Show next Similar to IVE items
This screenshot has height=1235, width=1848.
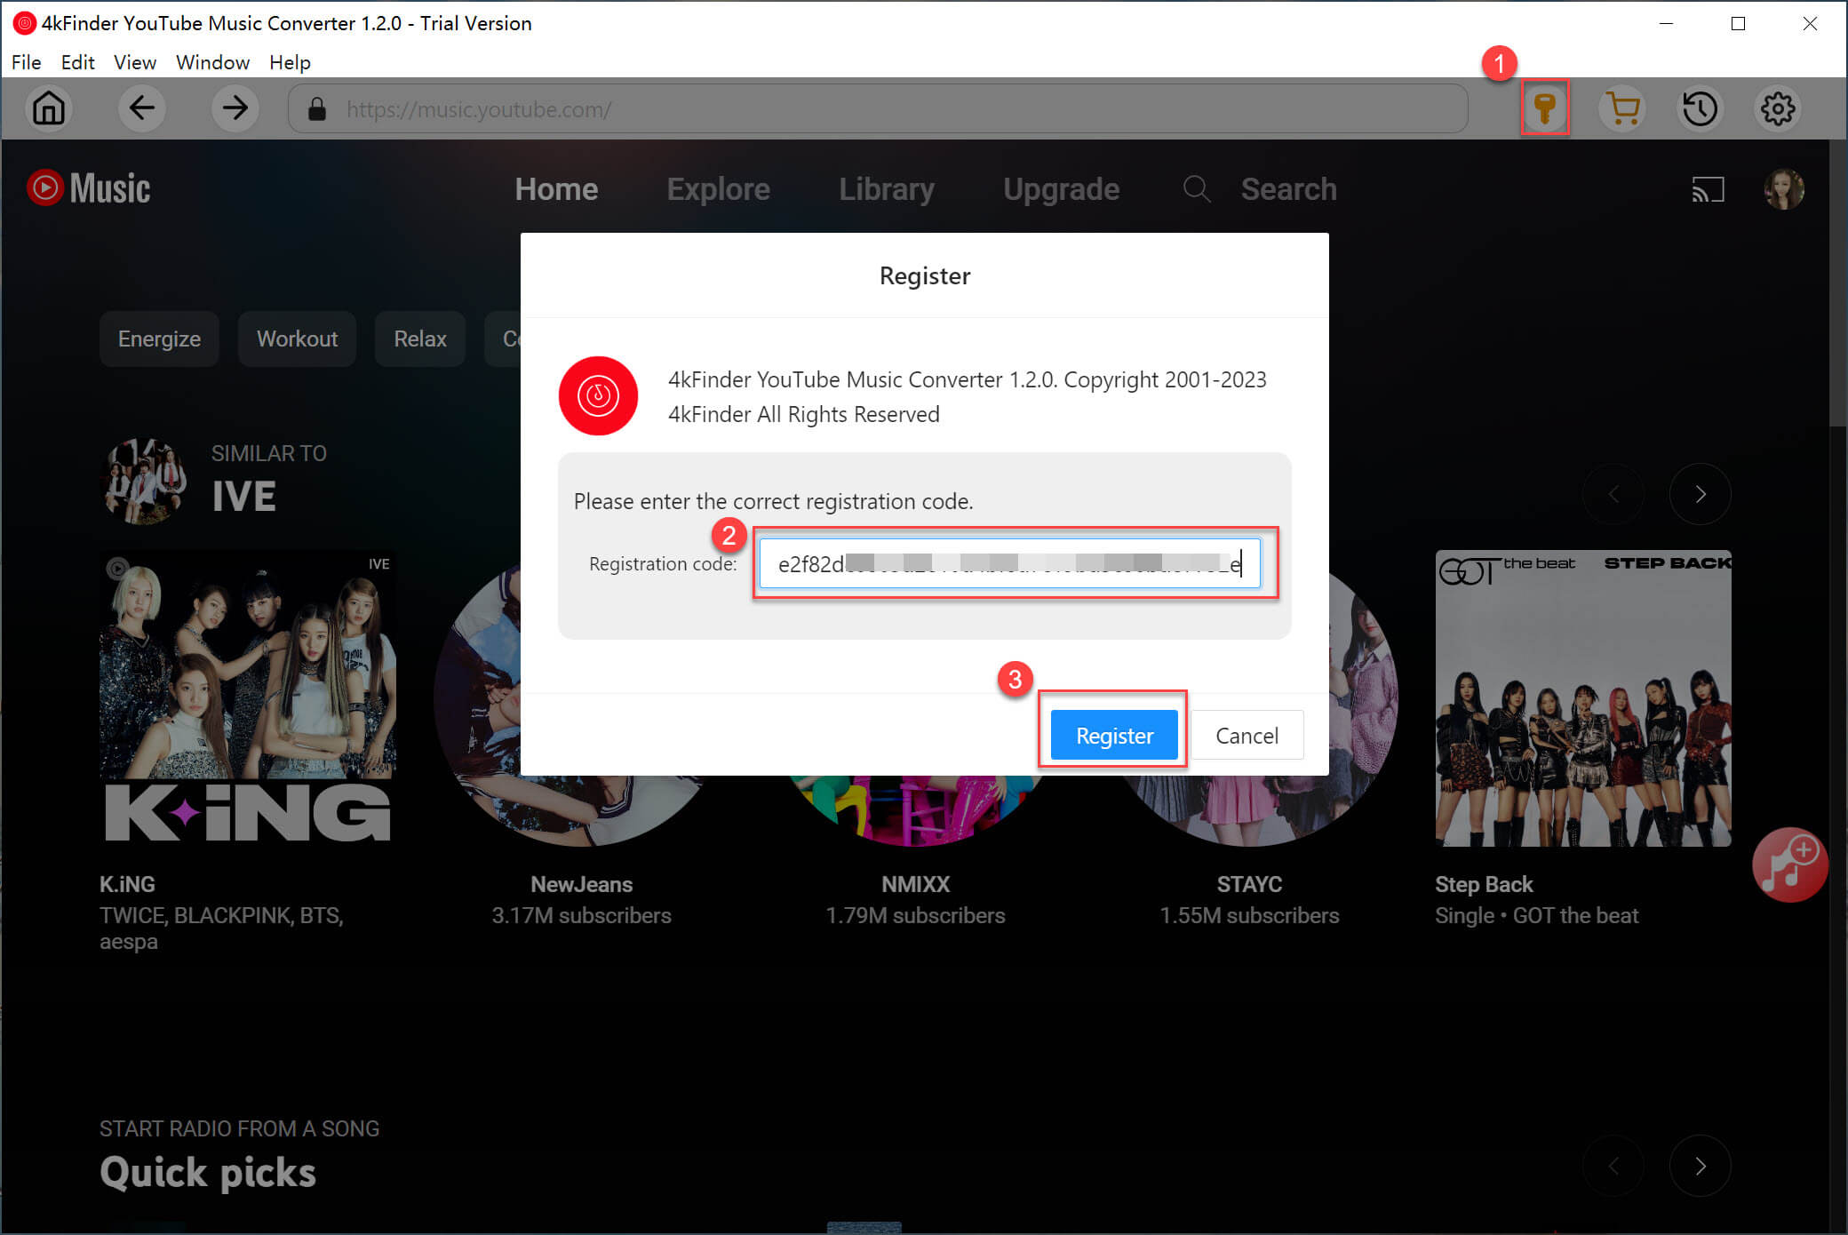[x=1700, y=494]
